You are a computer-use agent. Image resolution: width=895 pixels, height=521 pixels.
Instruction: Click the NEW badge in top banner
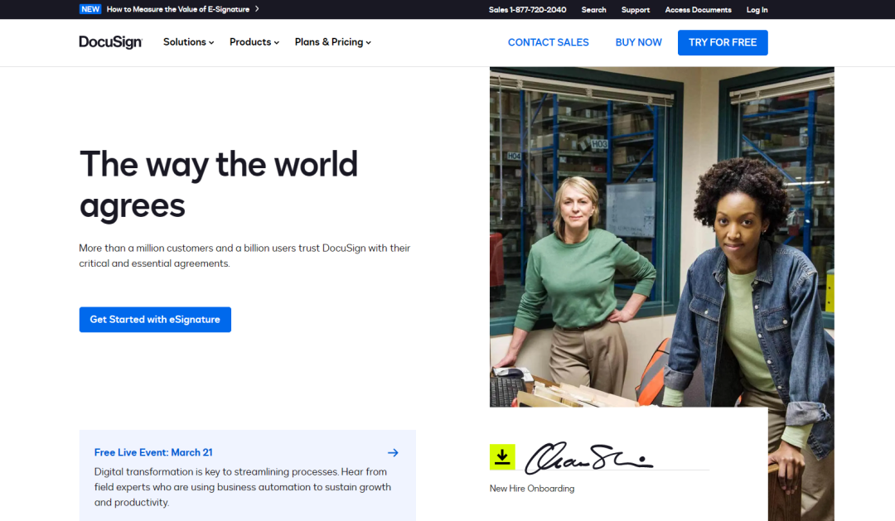[x=90, y=9]
